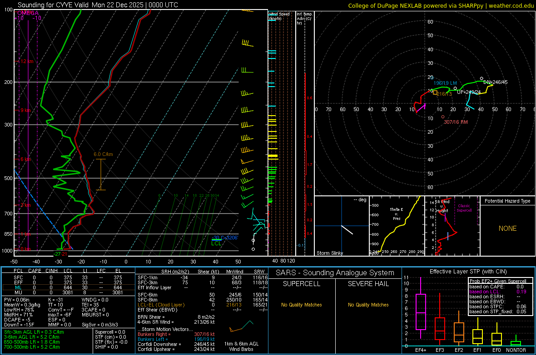
Task: Click the based on STP_fixed 0.05 row
Action: point(498,311)
